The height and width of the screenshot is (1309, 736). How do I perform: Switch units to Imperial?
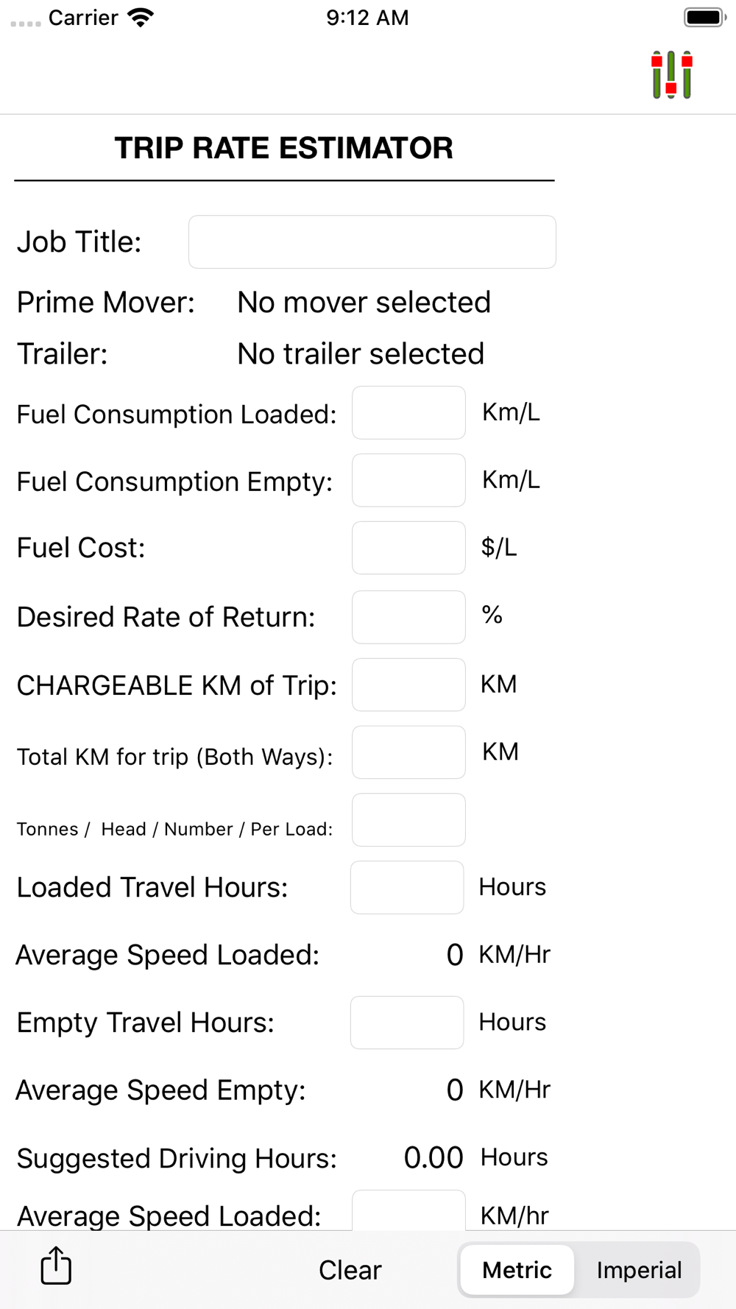tap(639, 1270)
